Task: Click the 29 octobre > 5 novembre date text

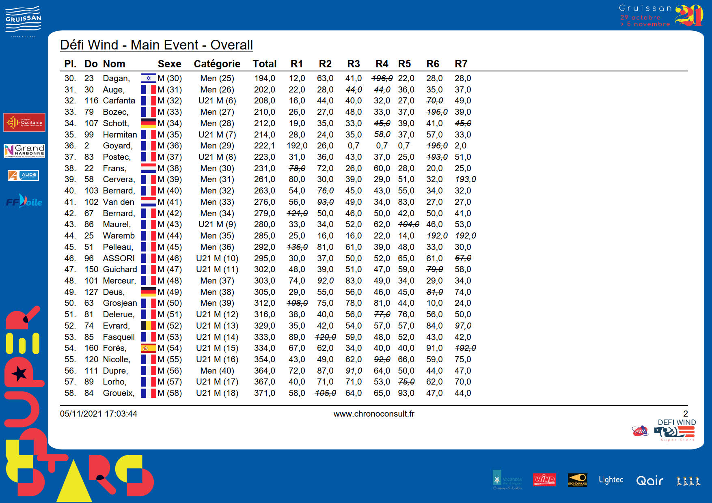Action: pyautogui.click(x=645, y=21)
